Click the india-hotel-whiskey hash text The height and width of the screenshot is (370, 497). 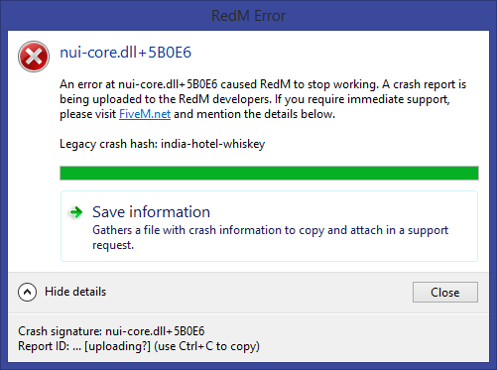(213, 144)
